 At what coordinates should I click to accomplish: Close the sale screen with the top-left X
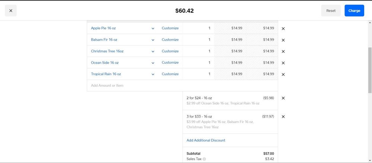[11, 11]
